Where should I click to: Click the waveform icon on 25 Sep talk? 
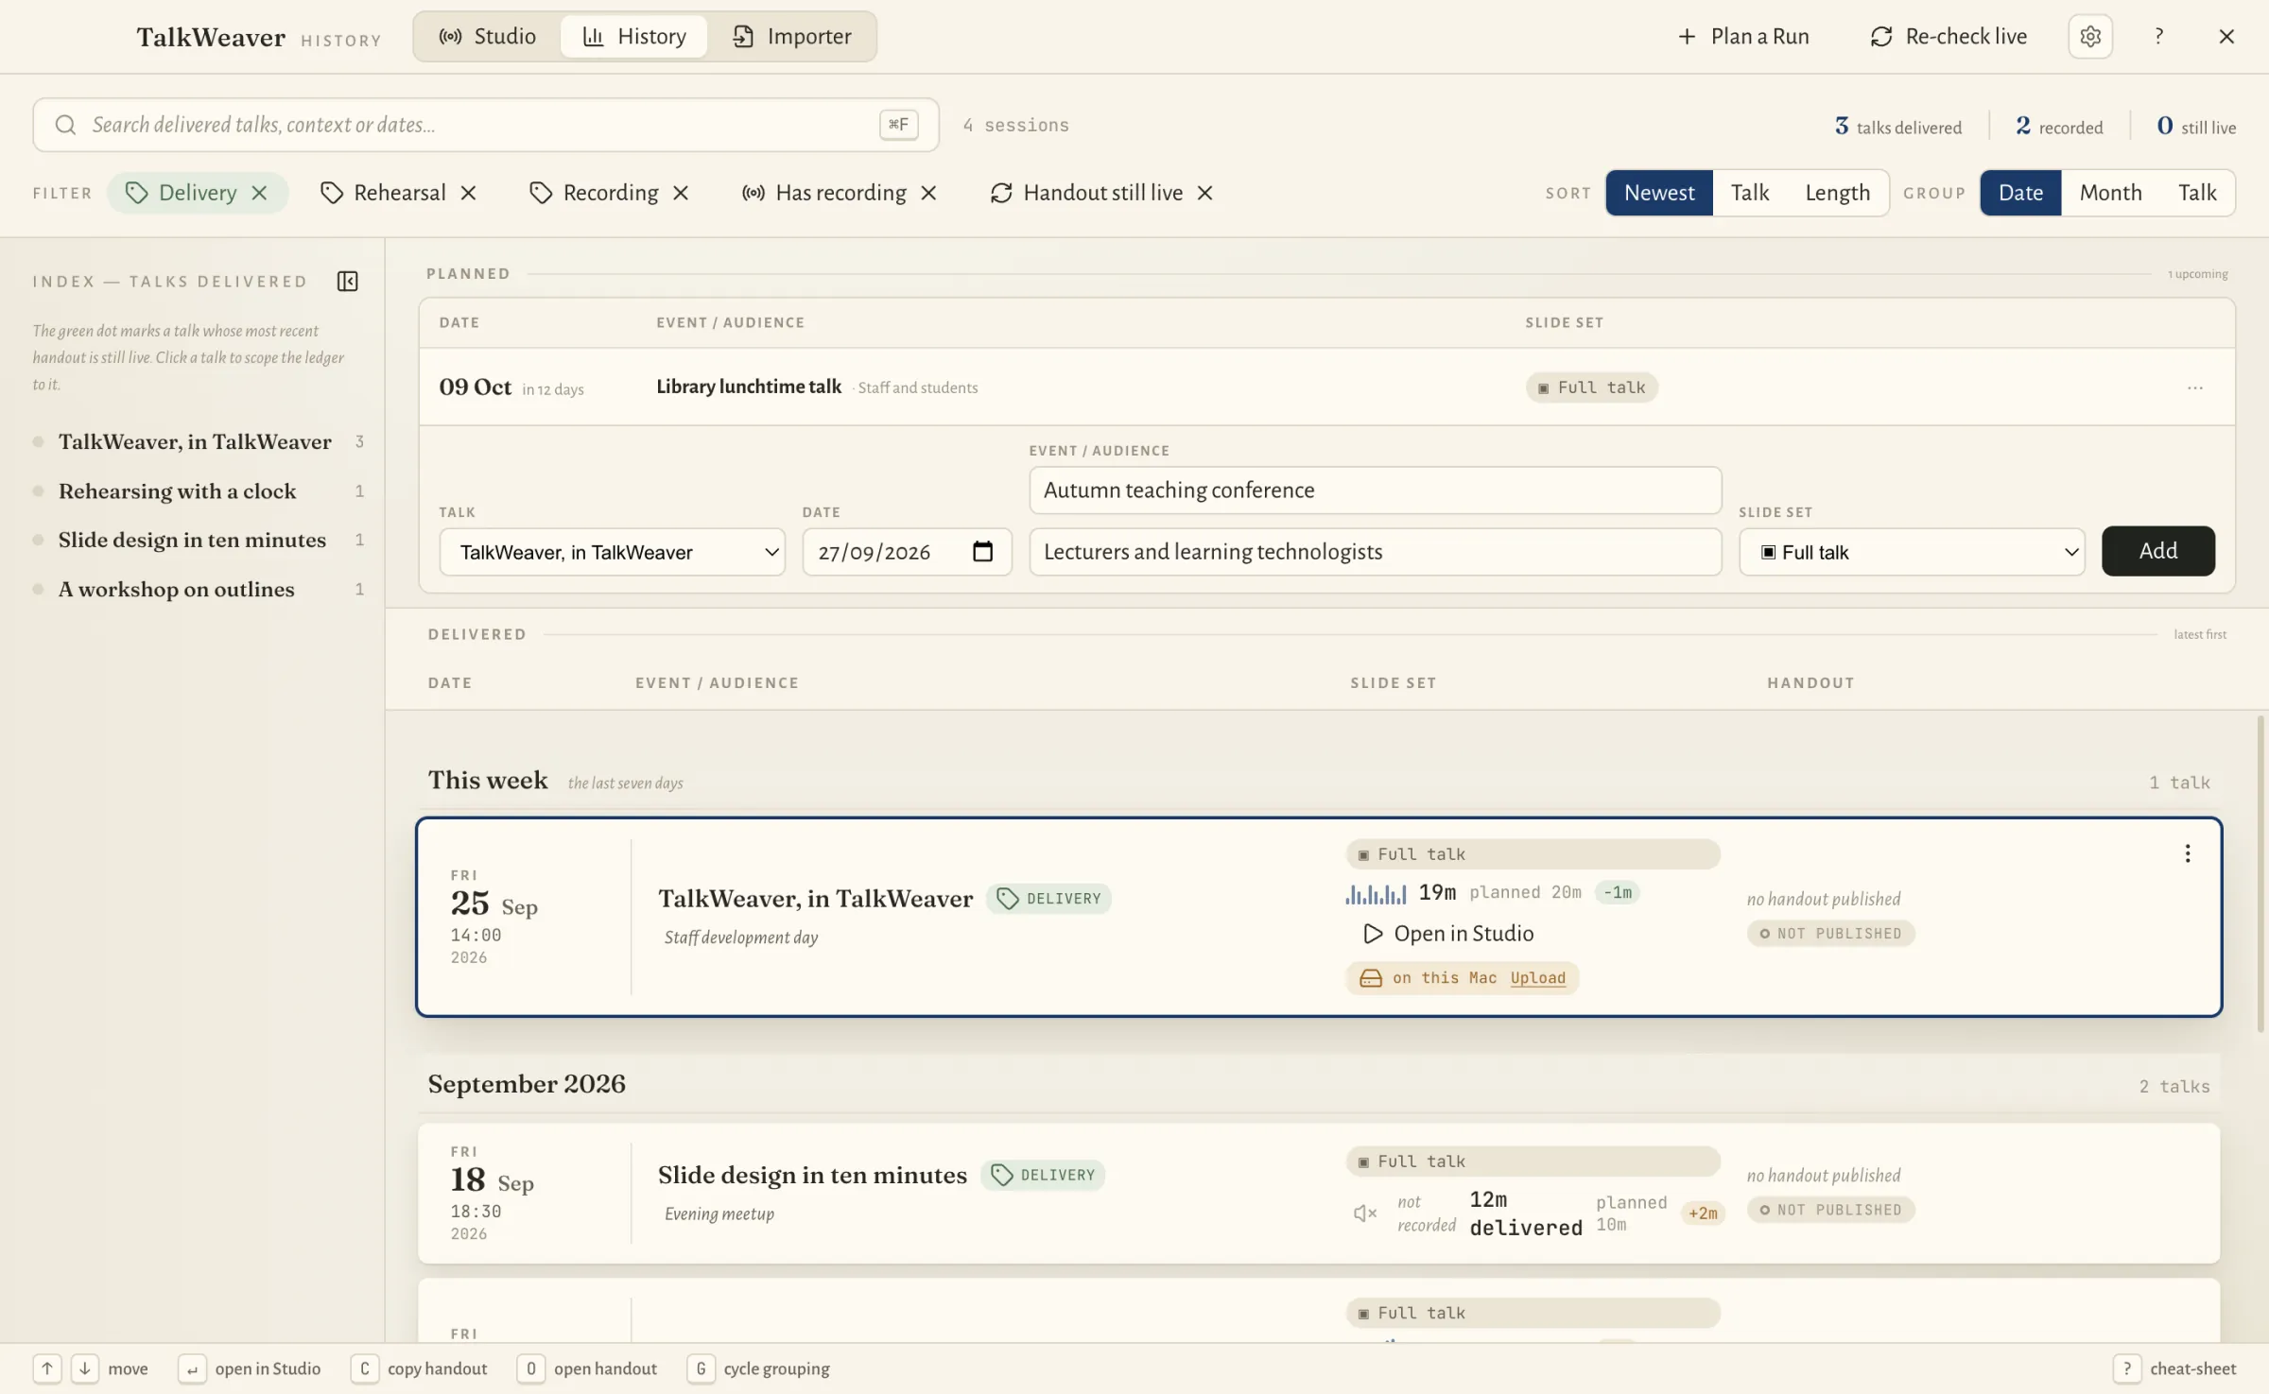point(1376,893)
